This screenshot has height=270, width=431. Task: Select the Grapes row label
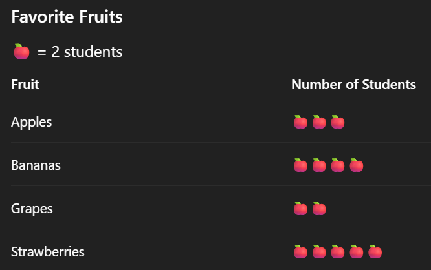pos(32,209)
